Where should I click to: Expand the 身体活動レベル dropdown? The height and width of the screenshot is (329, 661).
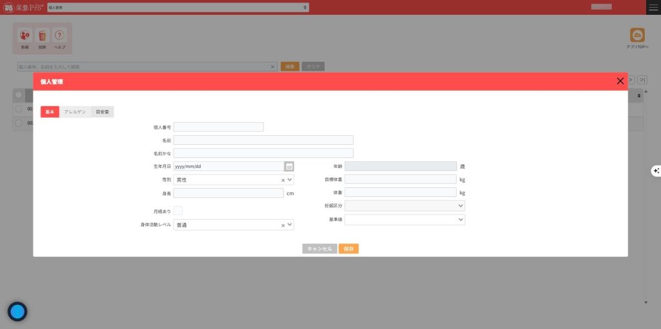290,225
